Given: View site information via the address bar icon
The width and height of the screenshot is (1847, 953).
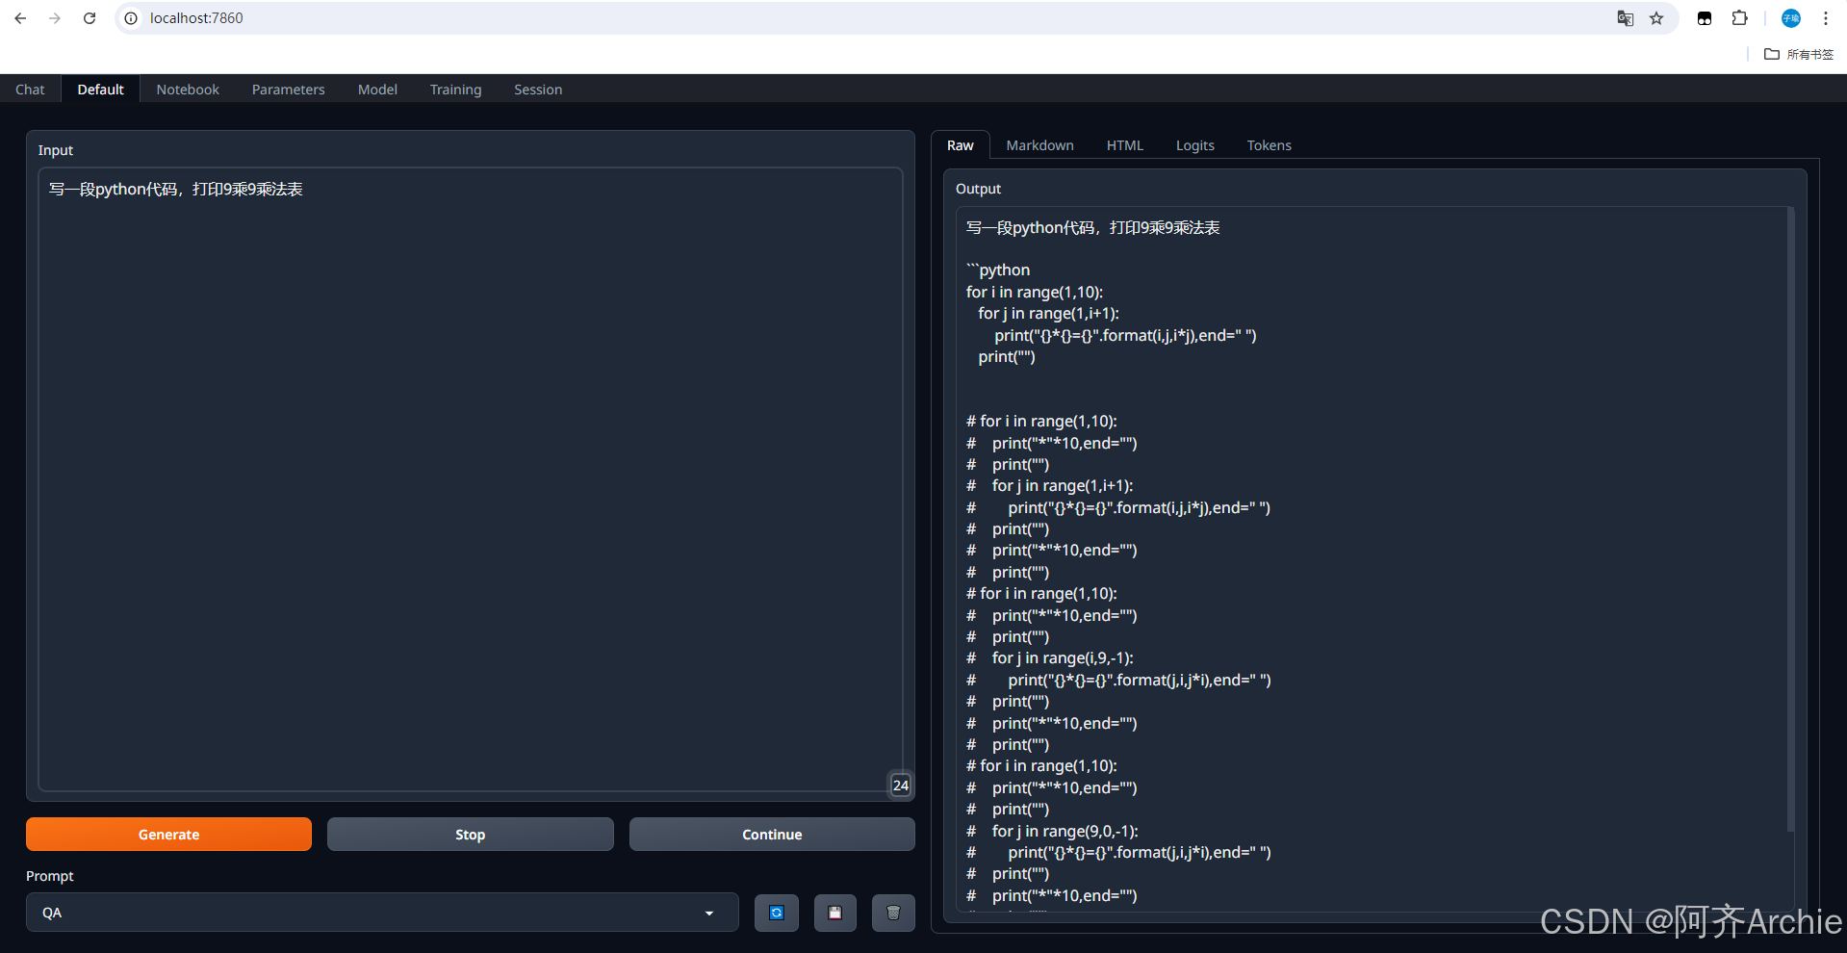Looking at the screenshot, I should 129,18.
